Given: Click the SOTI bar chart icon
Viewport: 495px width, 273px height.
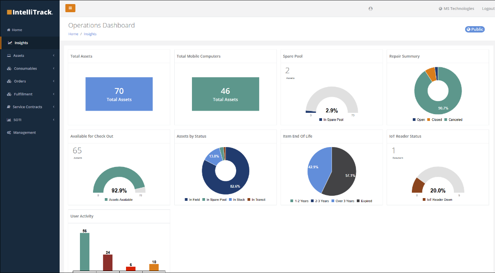Looking at the screenshot, I should 9,120.
